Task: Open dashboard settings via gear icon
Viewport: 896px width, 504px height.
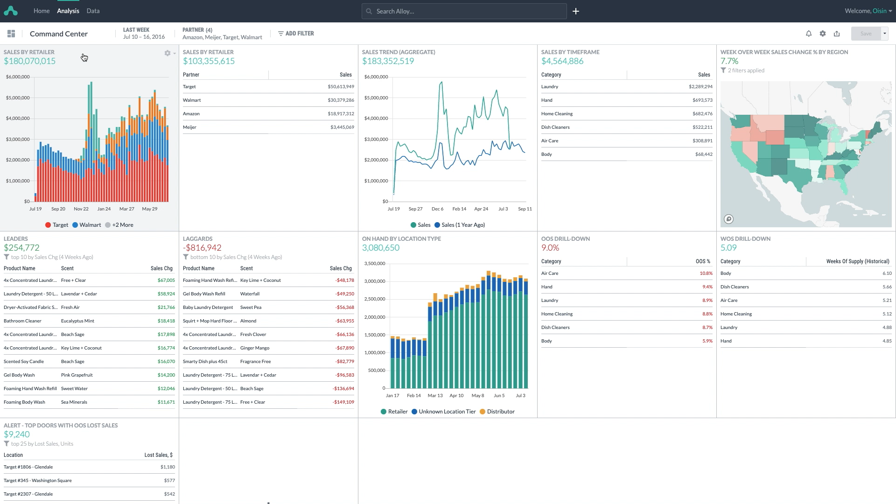Action: click(823, 33)
